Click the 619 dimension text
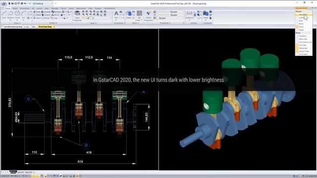 [x=80, y=162]
